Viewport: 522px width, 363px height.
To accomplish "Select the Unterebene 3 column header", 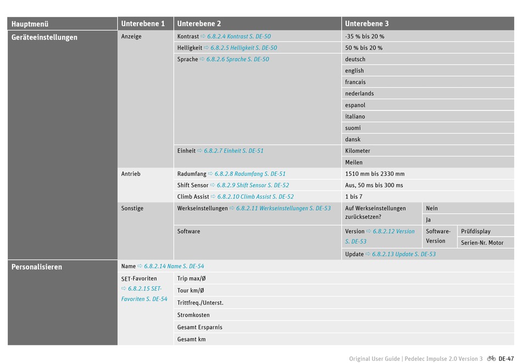I will tap(428, 24).
